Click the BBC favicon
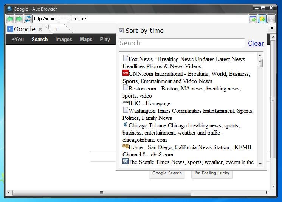The width and height of the screenshot is (282, 202). 126,102
